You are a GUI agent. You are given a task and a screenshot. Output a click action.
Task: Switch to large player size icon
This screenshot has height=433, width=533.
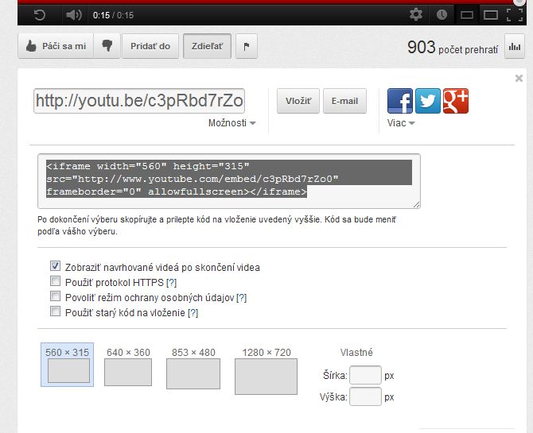(491, 15)
